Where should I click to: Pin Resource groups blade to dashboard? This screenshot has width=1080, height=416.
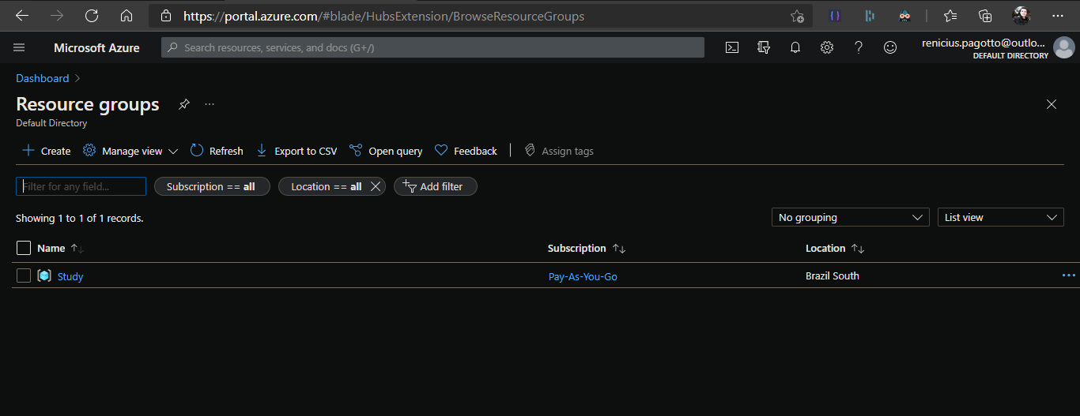click(x=184, y=104)
